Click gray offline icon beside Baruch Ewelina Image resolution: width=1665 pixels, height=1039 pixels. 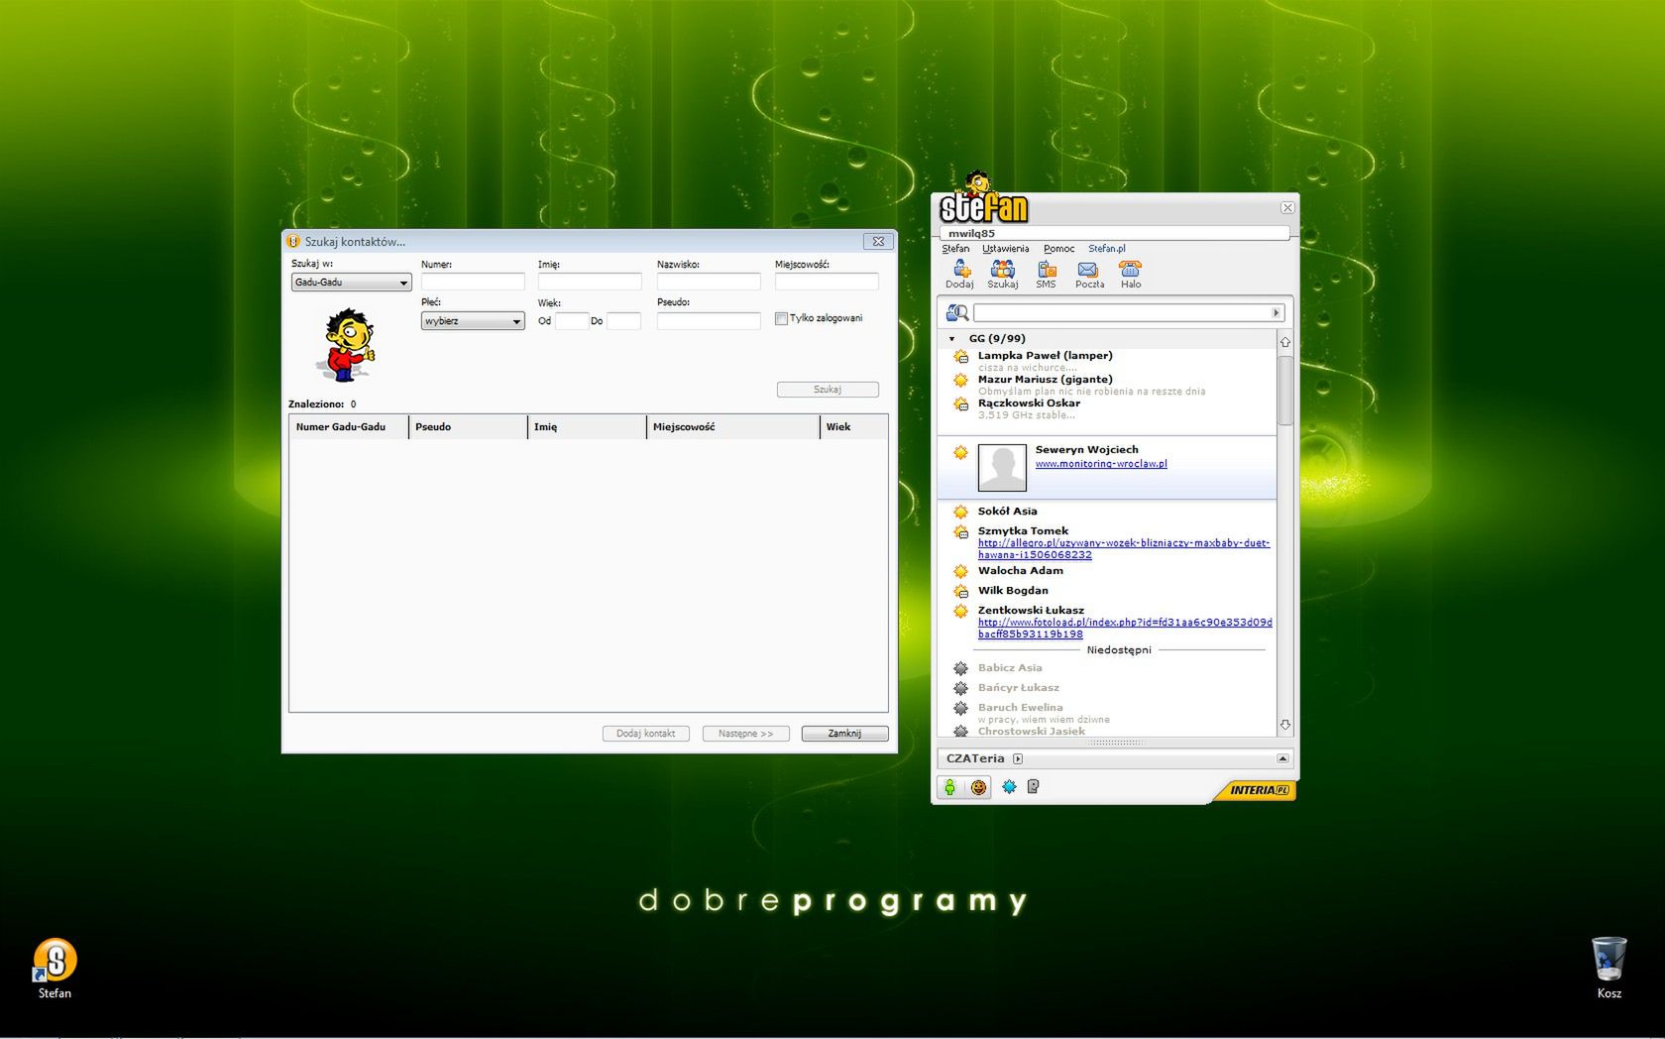pyautogui.click(x=960, y=709)
